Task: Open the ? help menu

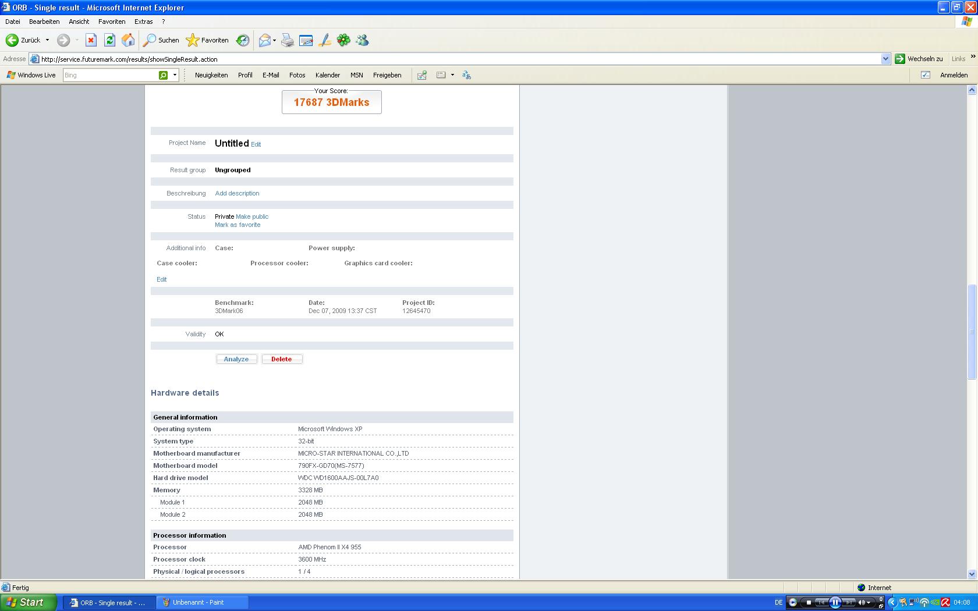Action: (x=164, y=22)
